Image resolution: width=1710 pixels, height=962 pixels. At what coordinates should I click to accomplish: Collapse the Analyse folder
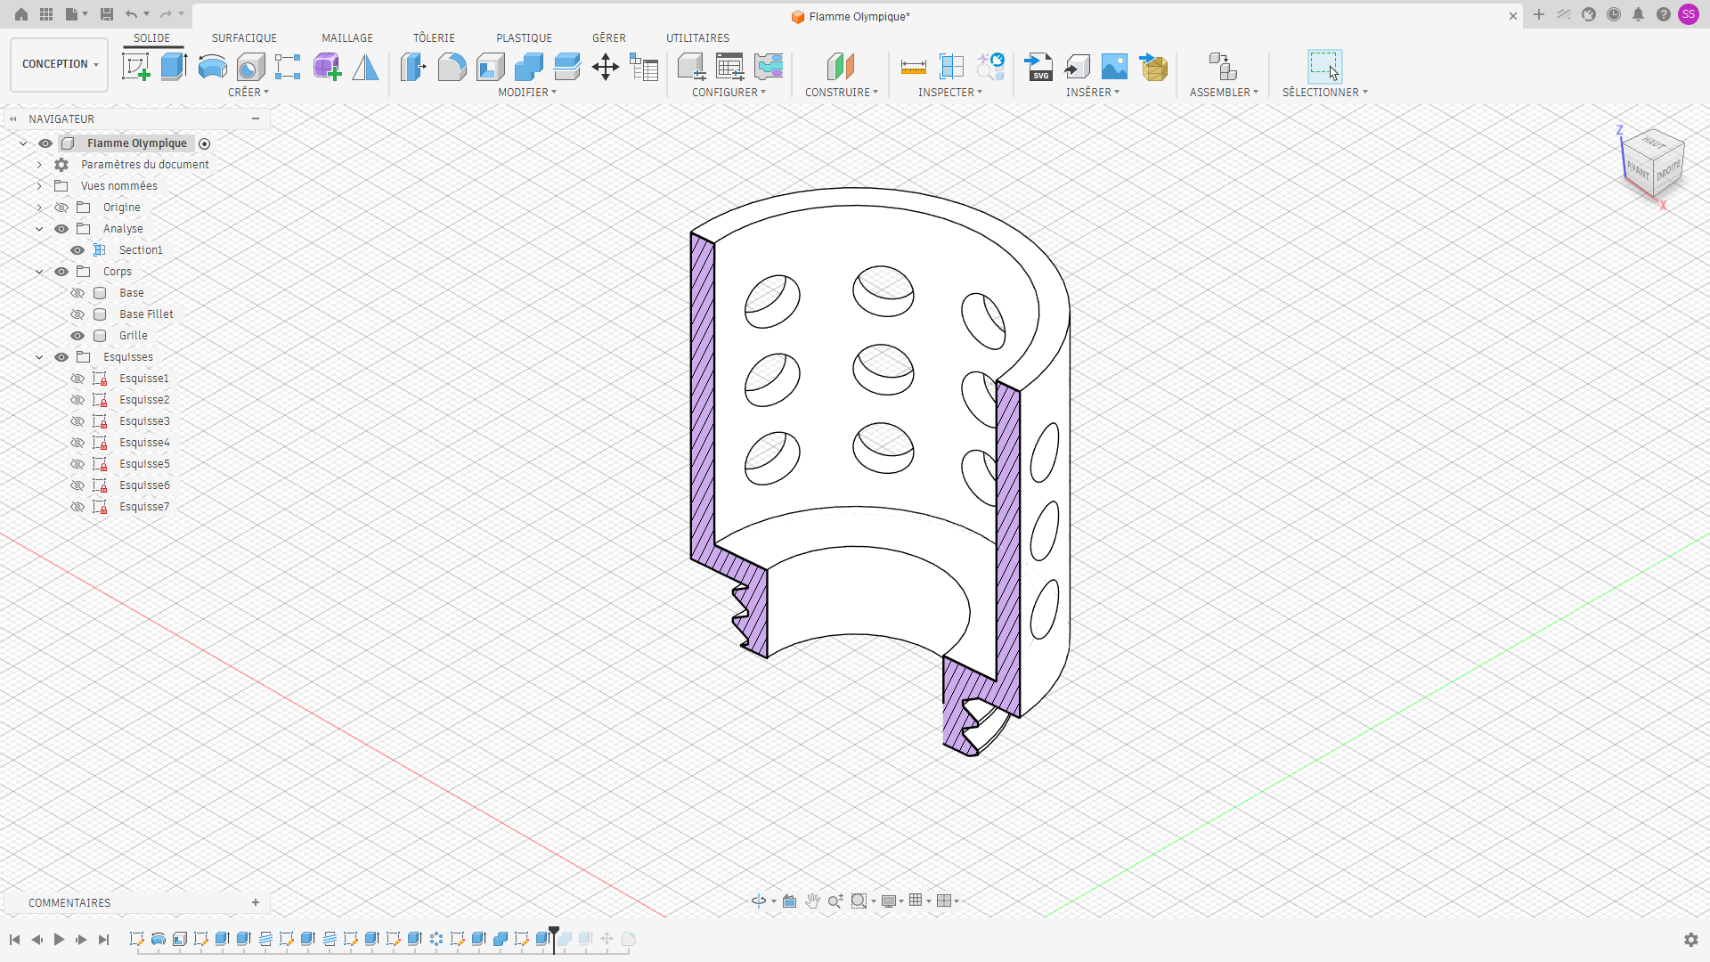[39, 229]
